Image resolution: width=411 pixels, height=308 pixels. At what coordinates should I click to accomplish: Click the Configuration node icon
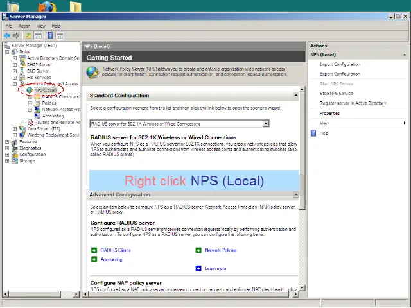coord(15,154)
